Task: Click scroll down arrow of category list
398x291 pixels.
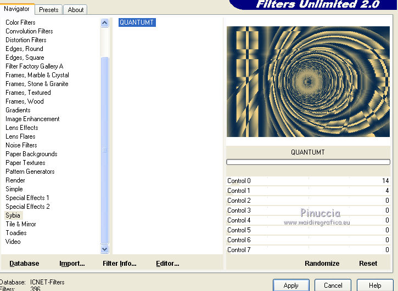Action: tap(104, 249)
